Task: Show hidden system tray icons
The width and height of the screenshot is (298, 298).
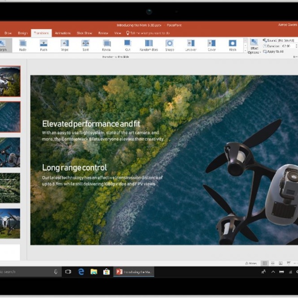Action: [x=273, y=272]
